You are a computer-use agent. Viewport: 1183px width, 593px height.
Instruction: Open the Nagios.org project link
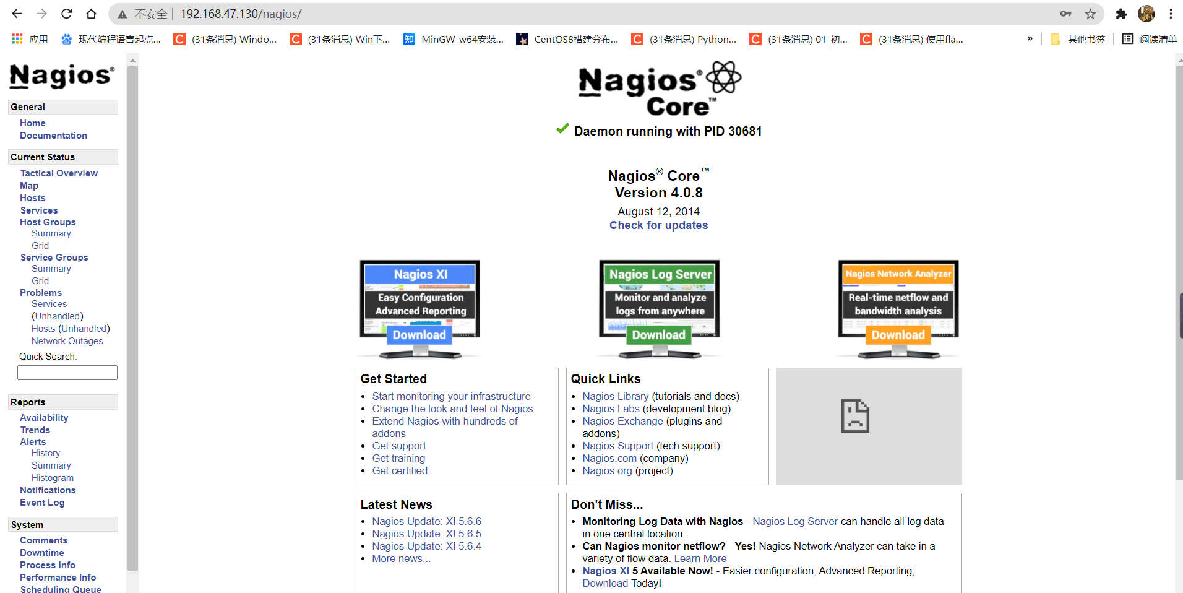608,470
